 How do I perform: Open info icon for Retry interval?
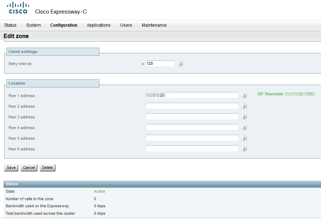pos(180,64)
